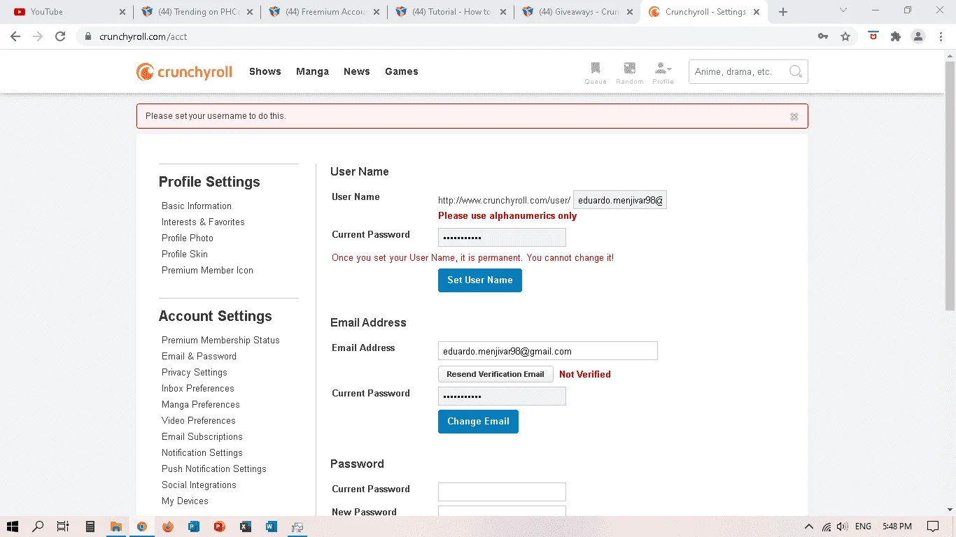Open Task View on taskbar

(62, 527)
